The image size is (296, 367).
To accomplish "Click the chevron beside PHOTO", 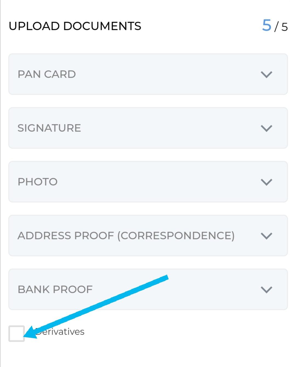I will [266, 182].
